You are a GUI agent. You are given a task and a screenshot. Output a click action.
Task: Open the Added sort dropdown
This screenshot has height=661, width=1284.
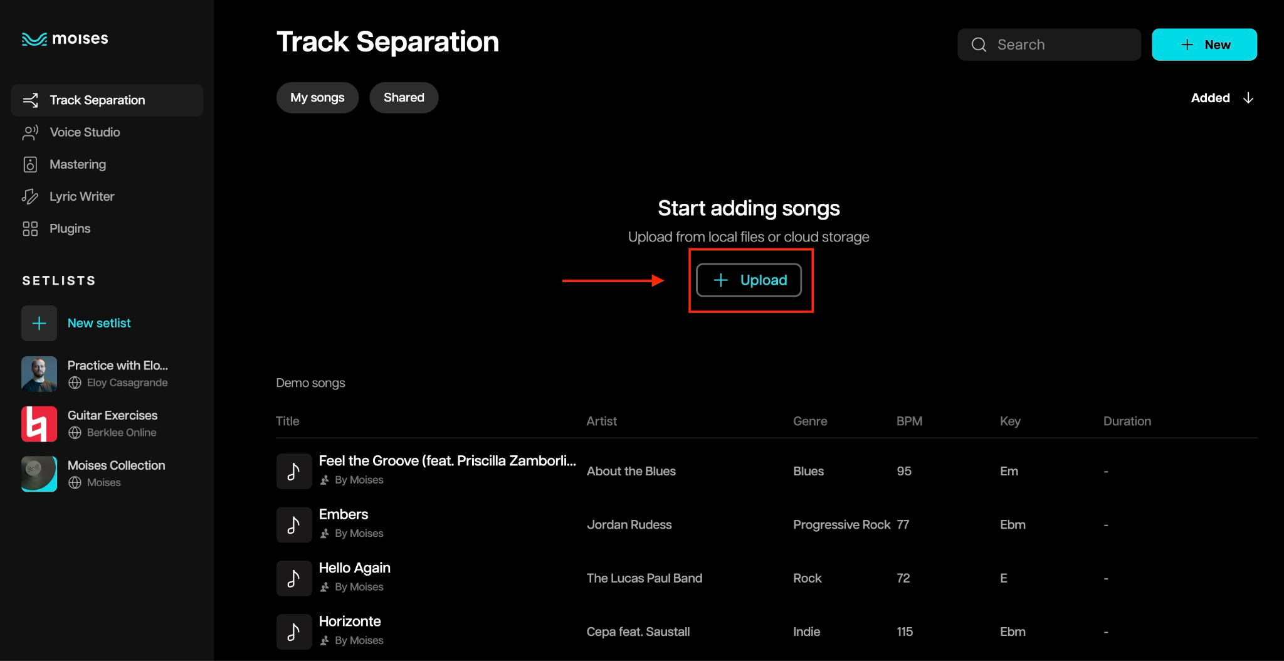coord(1222,98)
